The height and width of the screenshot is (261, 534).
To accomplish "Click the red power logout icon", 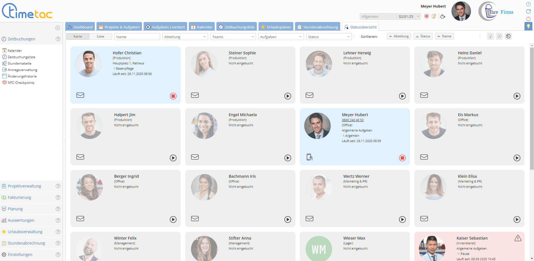I will pyautogui.click(x=528, y=19).
